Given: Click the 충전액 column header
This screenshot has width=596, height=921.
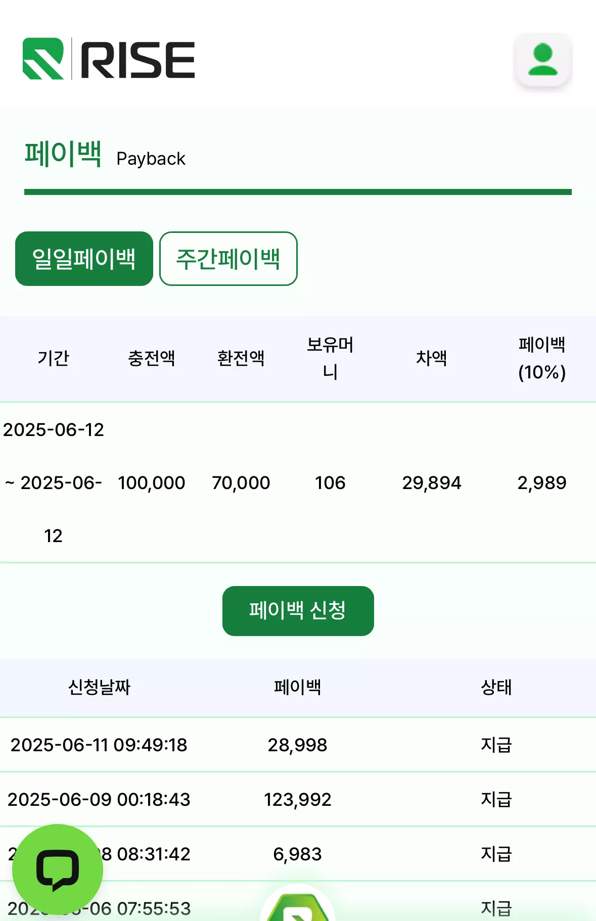Looking at the screenshot, I should point(151,358).
